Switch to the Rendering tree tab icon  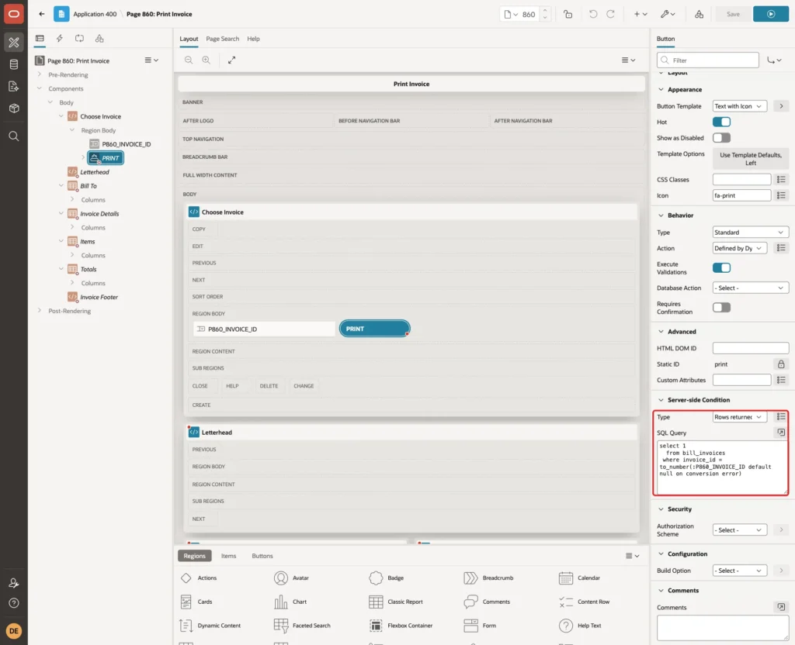pos(40,39)
